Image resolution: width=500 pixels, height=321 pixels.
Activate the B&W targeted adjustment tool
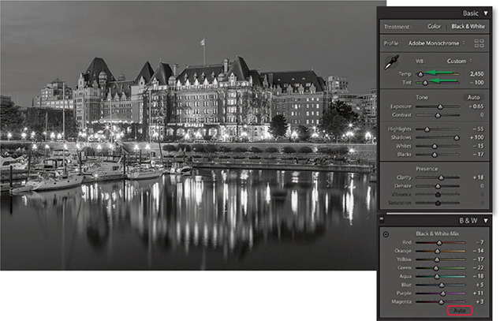(x=386, y=234)
